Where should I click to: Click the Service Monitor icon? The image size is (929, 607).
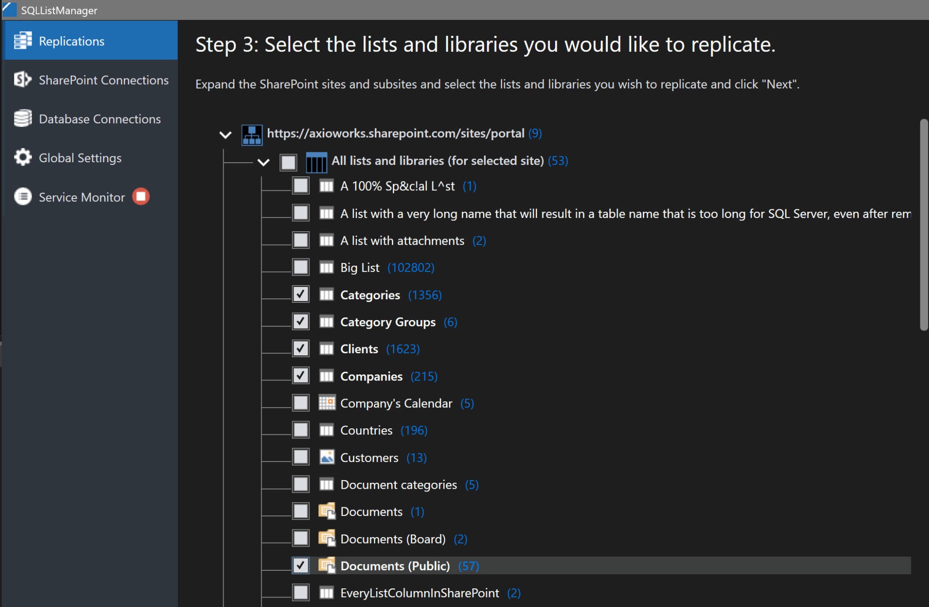pos(23,196)
